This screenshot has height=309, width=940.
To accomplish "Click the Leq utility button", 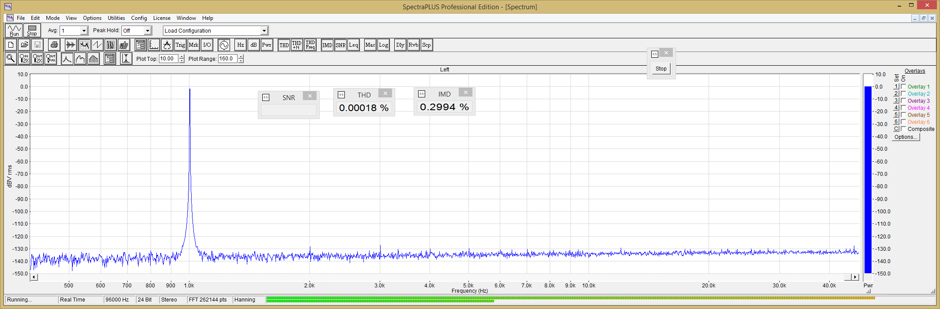I will pyautogui.click(x=354, y=45).
